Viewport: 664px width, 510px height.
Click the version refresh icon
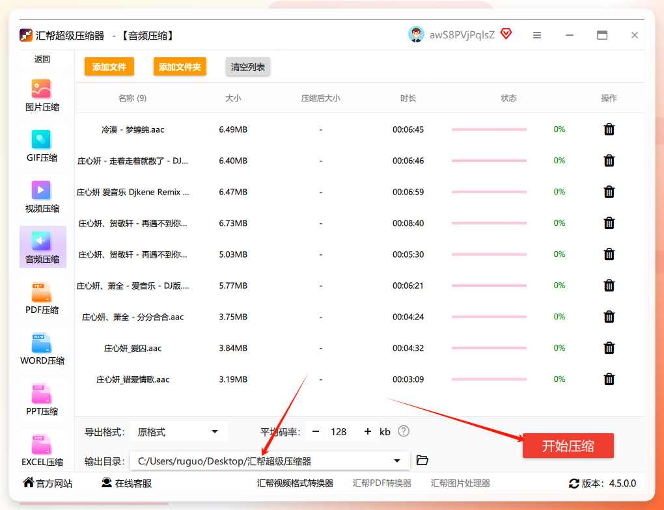(574, 483)
